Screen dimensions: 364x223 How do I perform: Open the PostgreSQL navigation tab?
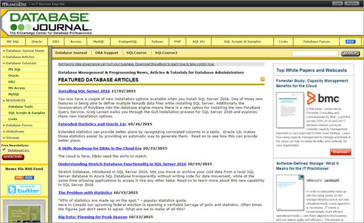pos(128,42)
